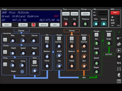The image size is (122, 91).
Task: Click the red Key knob in Tune
Action: point(74,24)
